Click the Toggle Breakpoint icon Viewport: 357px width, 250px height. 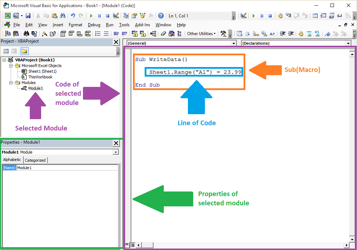[x=301, y=34]
